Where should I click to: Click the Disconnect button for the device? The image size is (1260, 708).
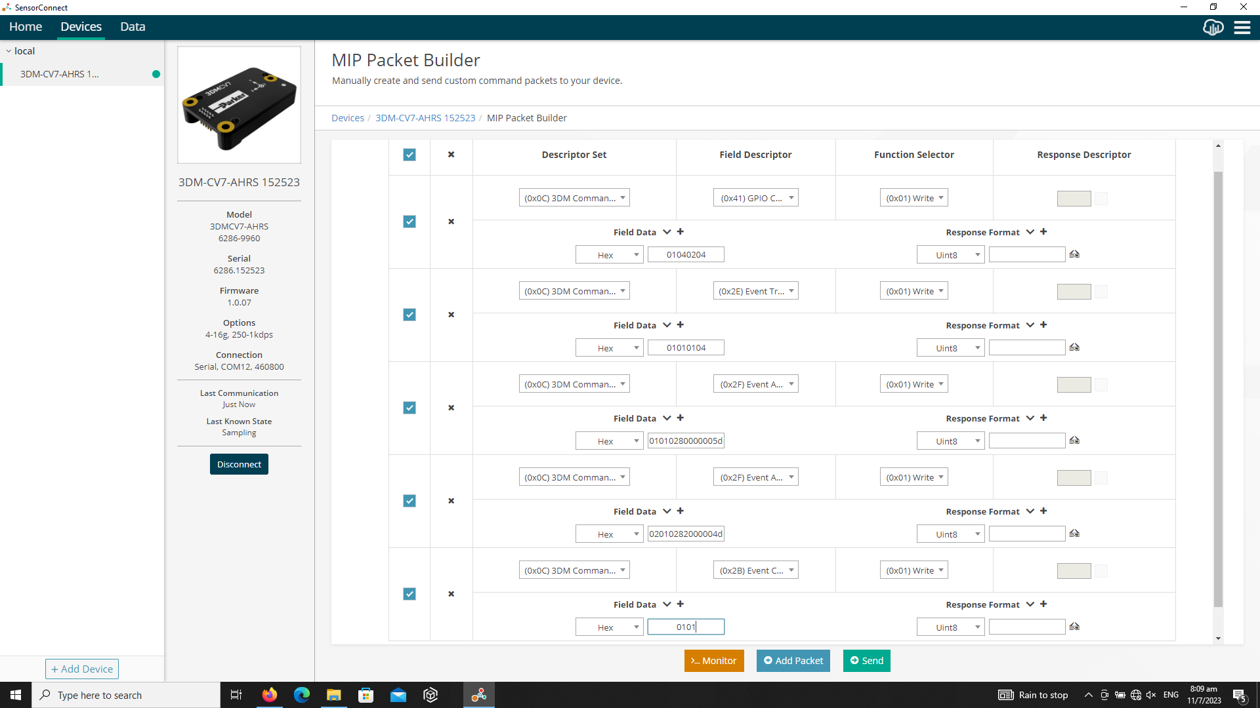239,463
